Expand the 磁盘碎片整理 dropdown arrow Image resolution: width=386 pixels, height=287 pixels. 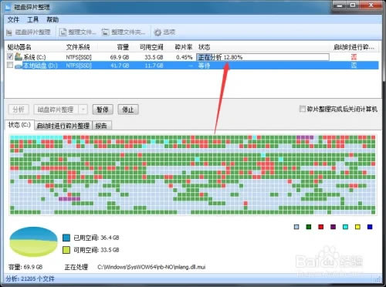click(x=83, y=110)
